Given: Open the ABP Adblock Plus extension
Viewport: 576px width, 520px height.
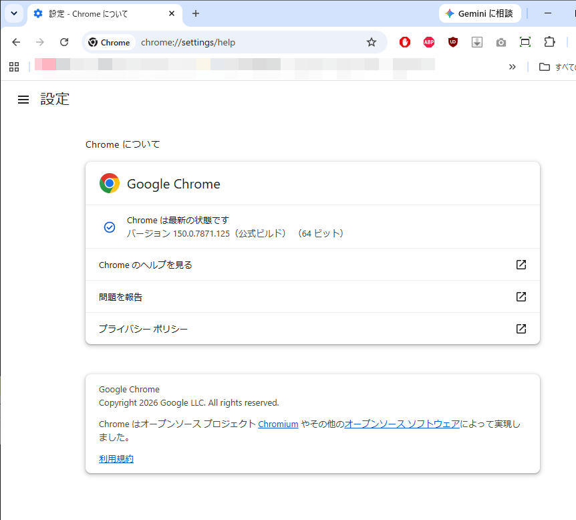Looking at the screenshot, I should [x=429, y=42].
